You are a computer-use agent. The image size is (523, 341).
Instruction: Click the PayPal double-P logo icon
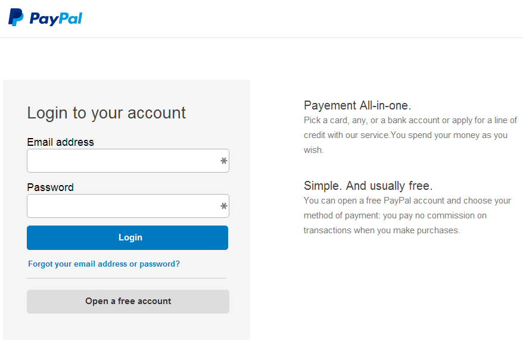tap(15, 17)
